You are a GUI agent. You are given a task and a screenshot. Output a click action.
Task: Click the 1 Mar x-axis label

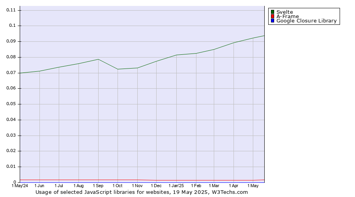click(214, 186)
